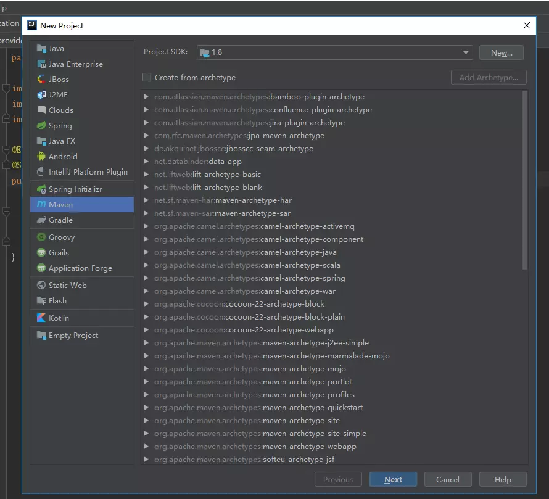
Task: Choose Spring Initializr project type
Action: point(82,189)
